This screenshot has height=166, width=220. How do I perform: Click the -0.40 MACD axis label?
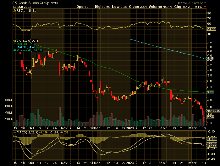coord(211,159)
